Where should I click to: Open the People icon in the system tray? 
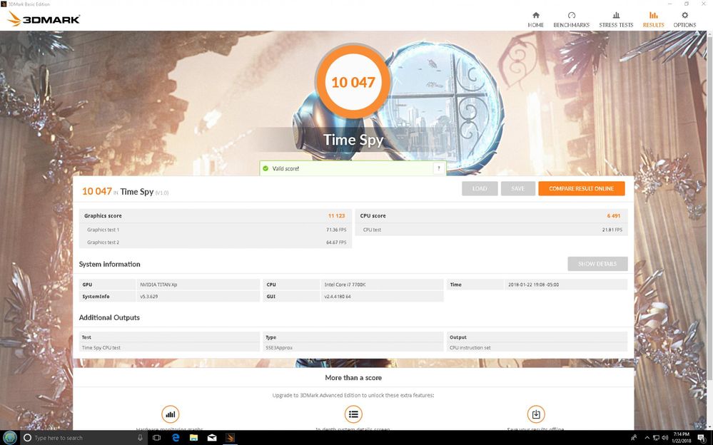click(634, 438)
